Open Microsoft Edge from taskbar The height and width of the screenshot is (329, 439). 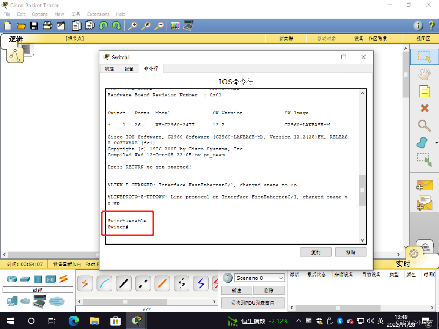73,321
